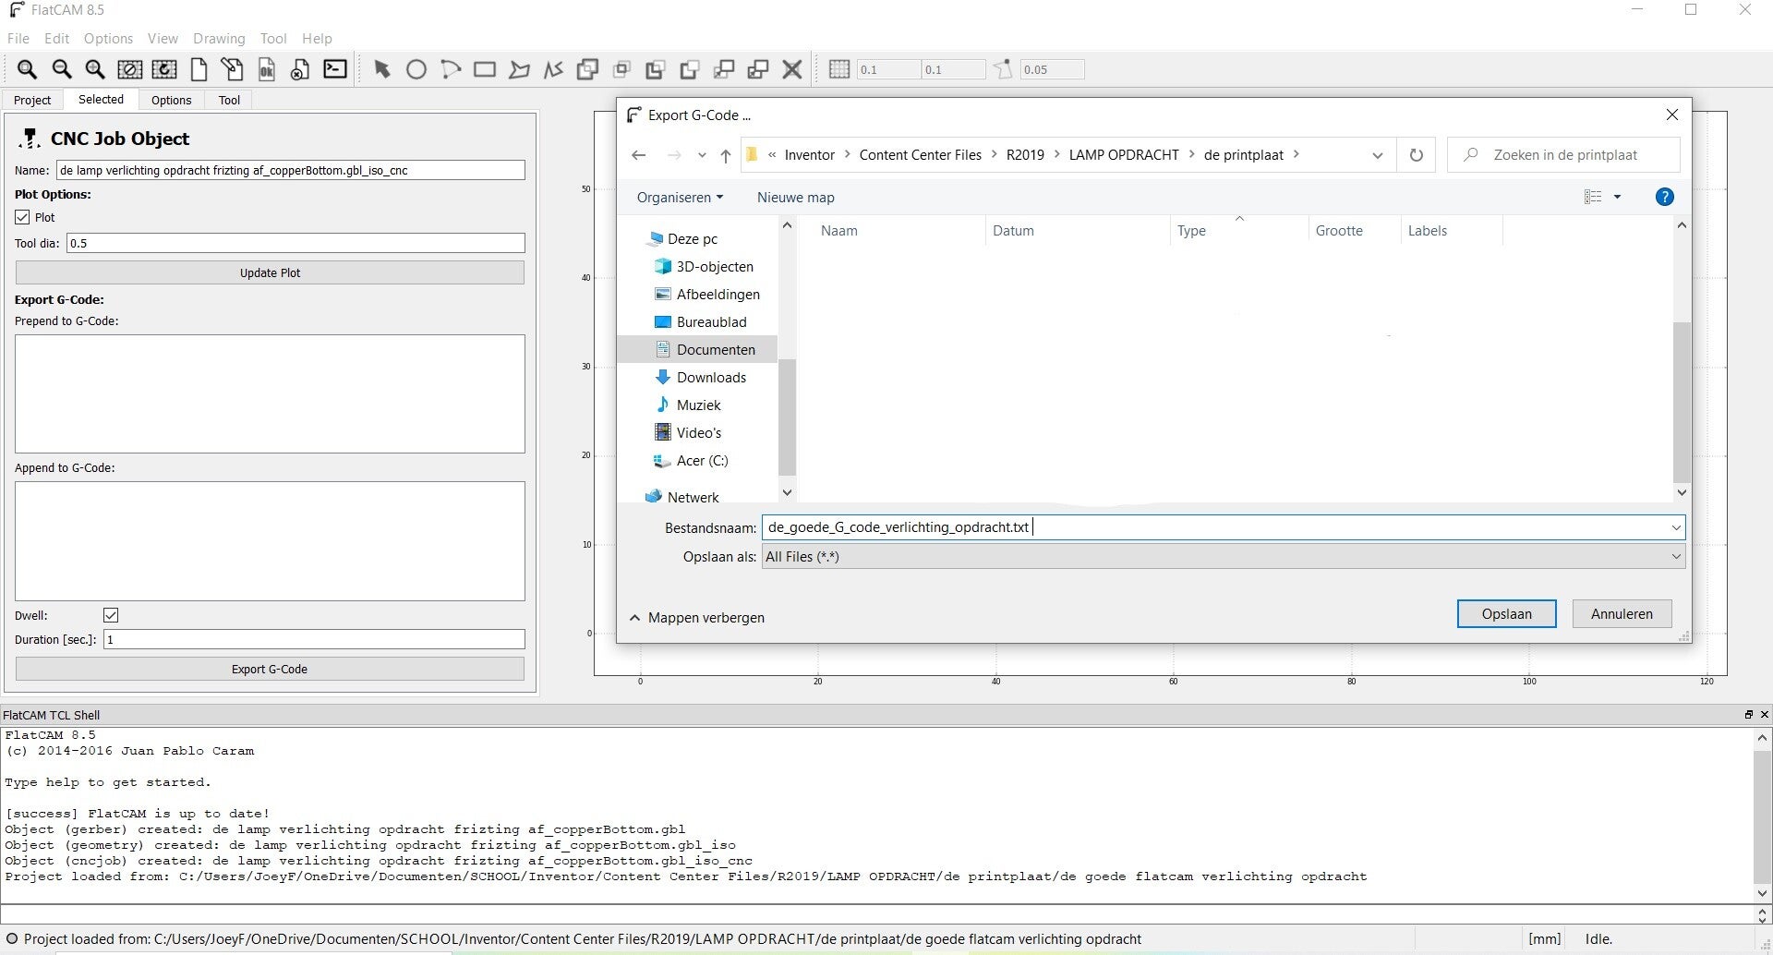Click the Opslaan button

click(1506, 614)
